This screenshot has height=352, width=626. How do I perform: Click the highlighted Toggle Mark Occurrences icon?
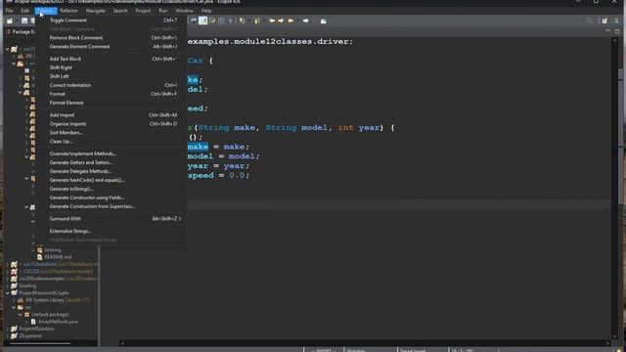202,21
